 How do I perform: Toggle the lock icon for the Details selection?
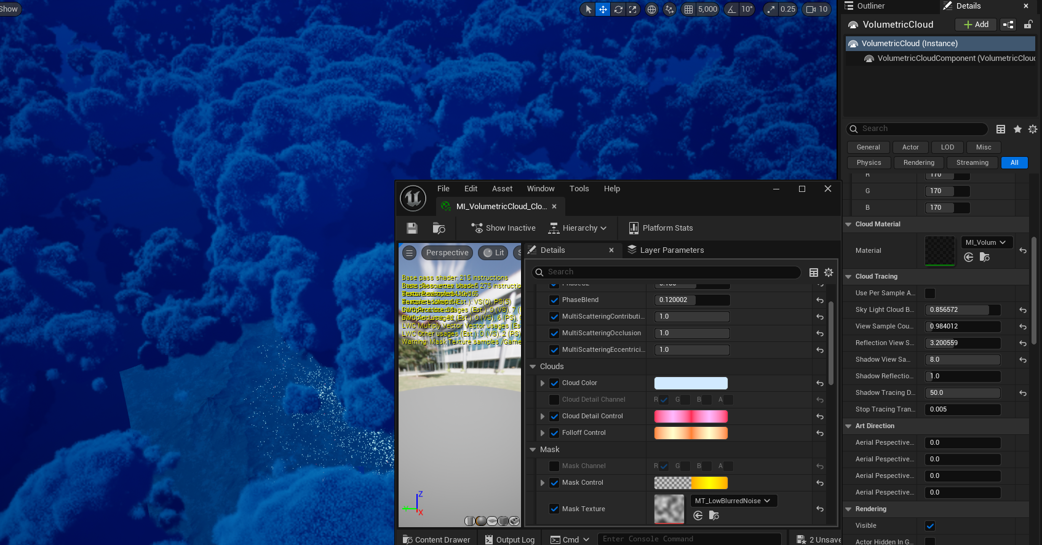(1028, 25)
